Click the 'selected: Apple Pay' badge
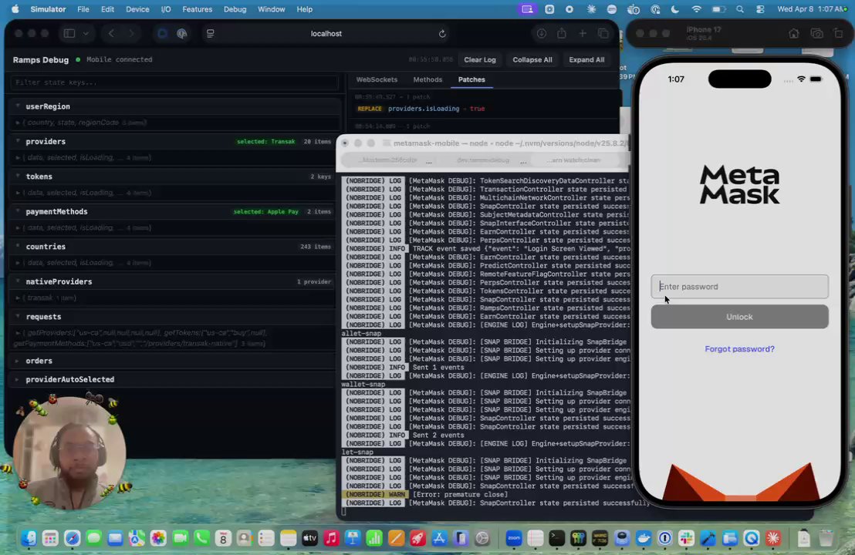 (265, 212)
